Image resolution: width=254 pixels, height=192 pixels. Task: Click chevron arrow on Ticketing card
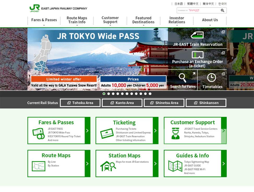point(155,131)
